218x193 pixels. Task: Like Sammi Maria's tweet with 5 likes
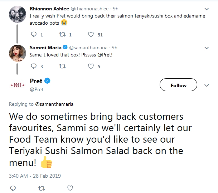[91, 66]
